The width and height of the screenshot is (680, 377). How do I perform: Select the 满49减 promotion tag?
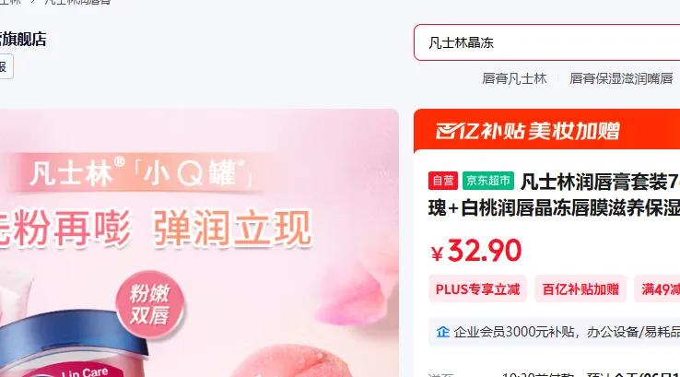click(658, 289)
